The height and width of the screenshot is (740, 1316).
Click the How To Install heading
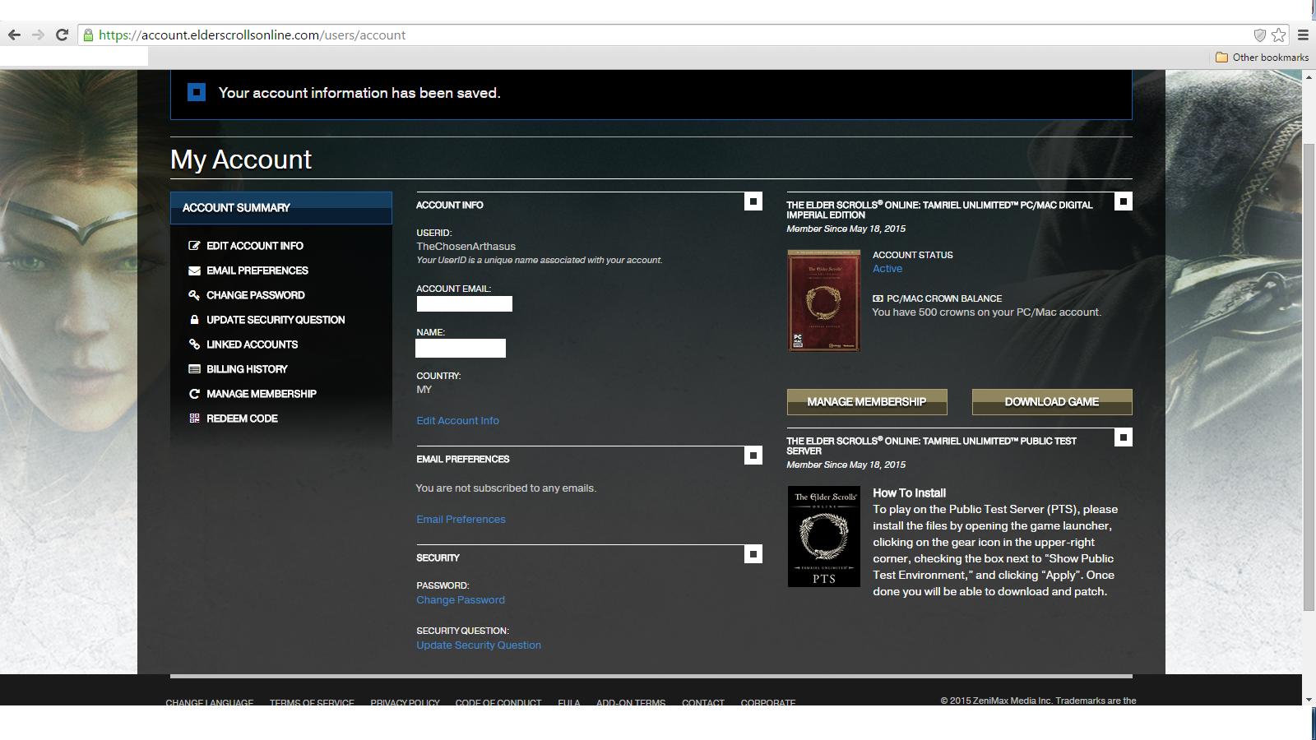pos(909,493)
